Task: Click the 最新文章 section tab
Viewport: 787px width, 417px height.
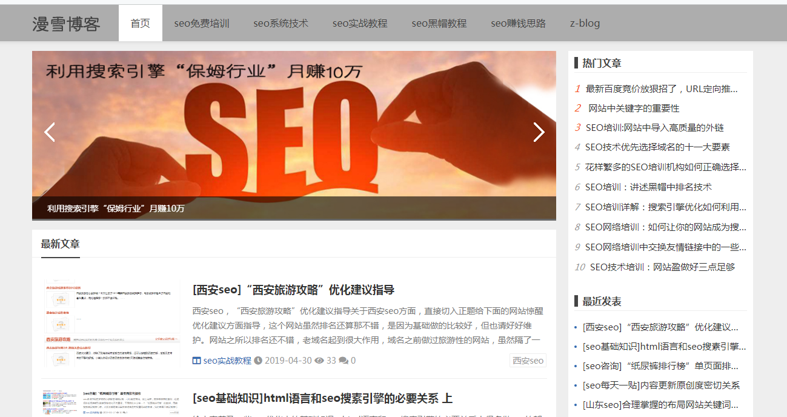Action: pyautogui.click(x=60, y=244)
